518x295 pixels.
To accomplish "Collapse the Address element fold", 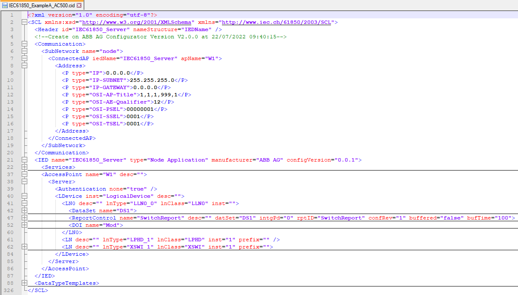I will [x=24, y=66].
